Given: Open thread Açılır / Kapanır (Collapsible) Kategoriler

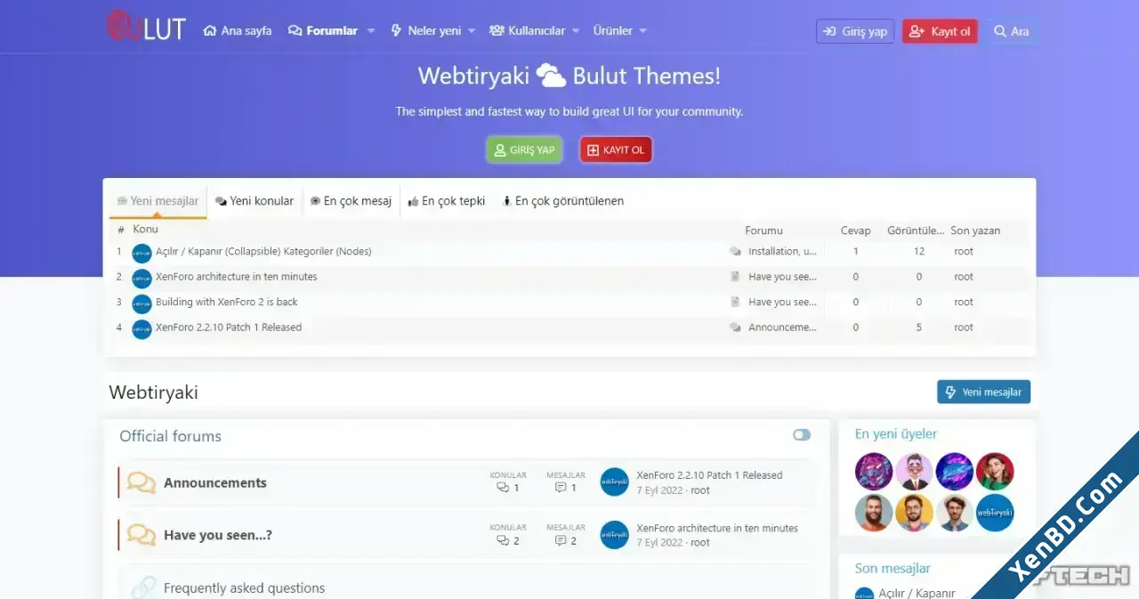Looking at the screenshot, I should click(263, 252).
